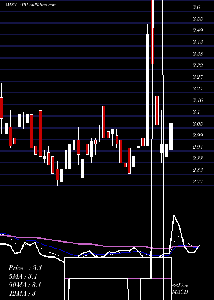
Task: Click the 12MA : 3 readout
Action: (x=22, y=293)
